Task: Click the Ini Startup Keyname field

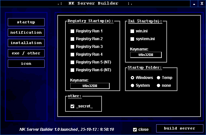Action: (146, 55)
